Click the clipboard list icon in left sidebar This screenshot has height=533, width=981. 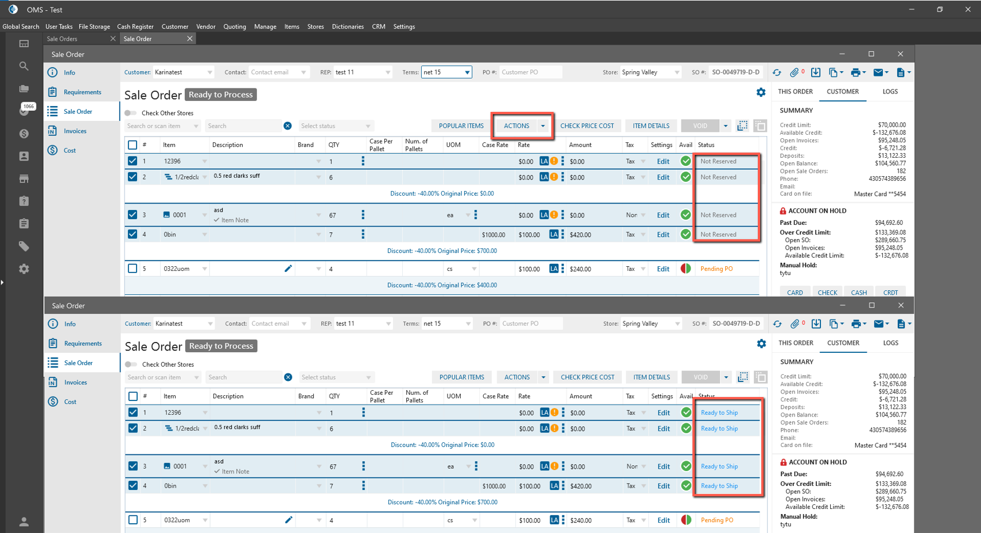(x=24, y=223)
